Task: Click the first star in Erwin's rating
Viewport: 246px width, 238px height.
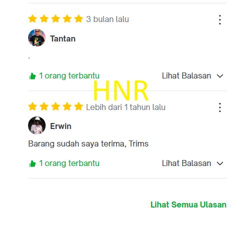Action: [33, 106]
